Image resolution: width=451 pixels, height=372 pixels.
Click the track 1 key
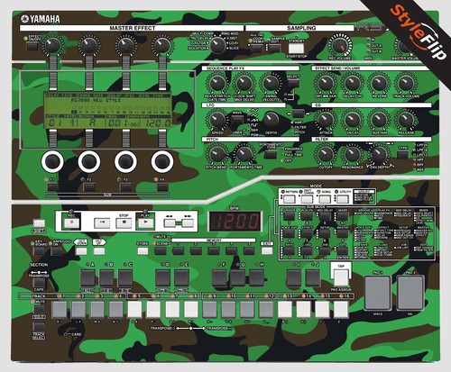click(x=60, y=310)
